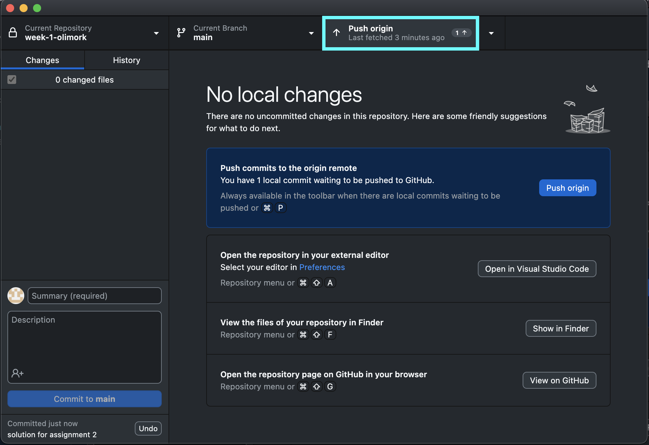Screen dimensions: 649x445
Task: Click 'Open the repository page on GitHub' heading
Action: click(323, 374)
